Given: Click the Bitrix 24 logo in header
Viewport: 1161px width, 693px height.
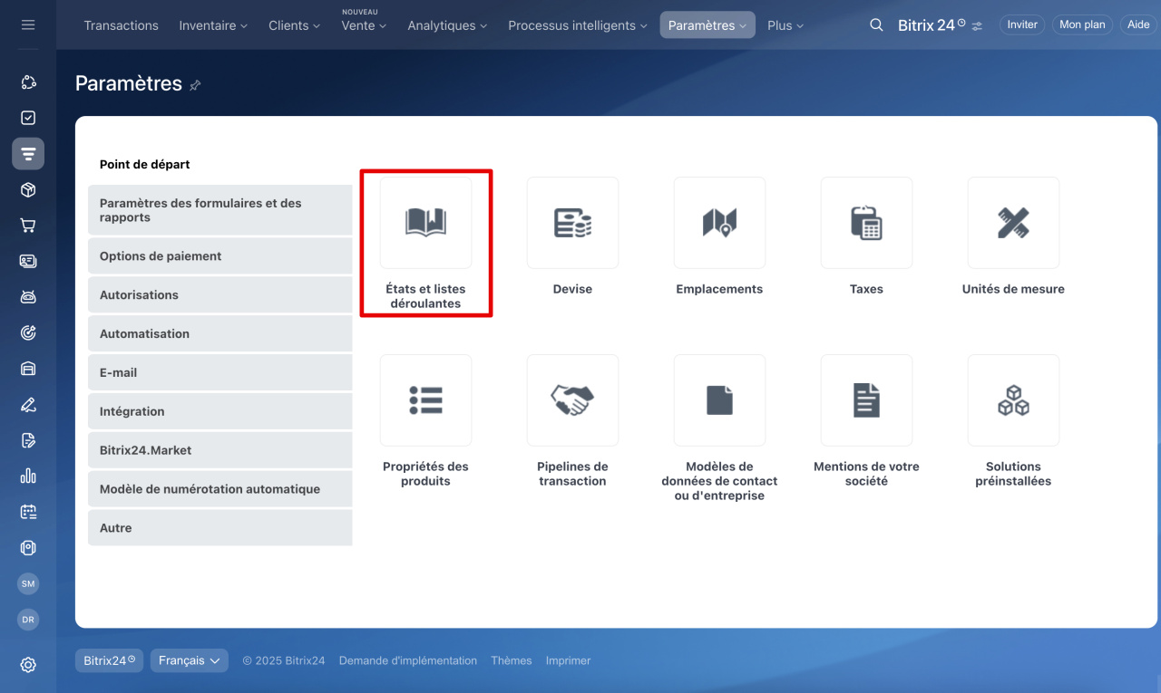Looking at the screenshot, I should point(932,25).
